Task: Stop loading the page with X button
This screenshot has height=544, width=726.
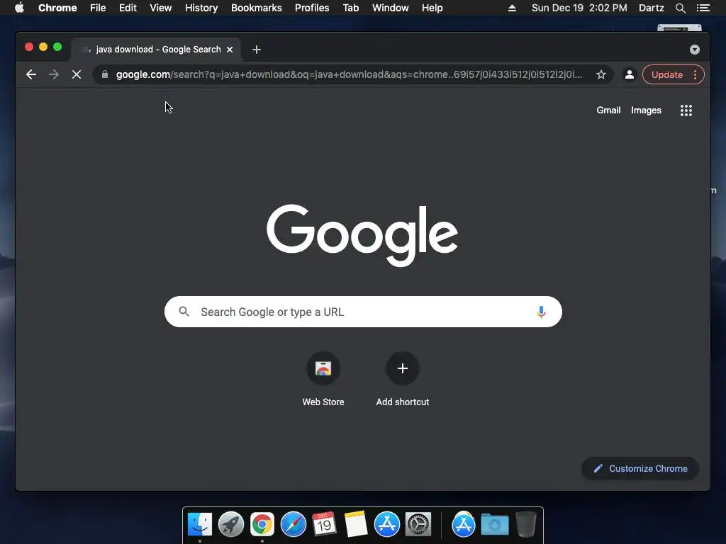Action: coord(77,74)
